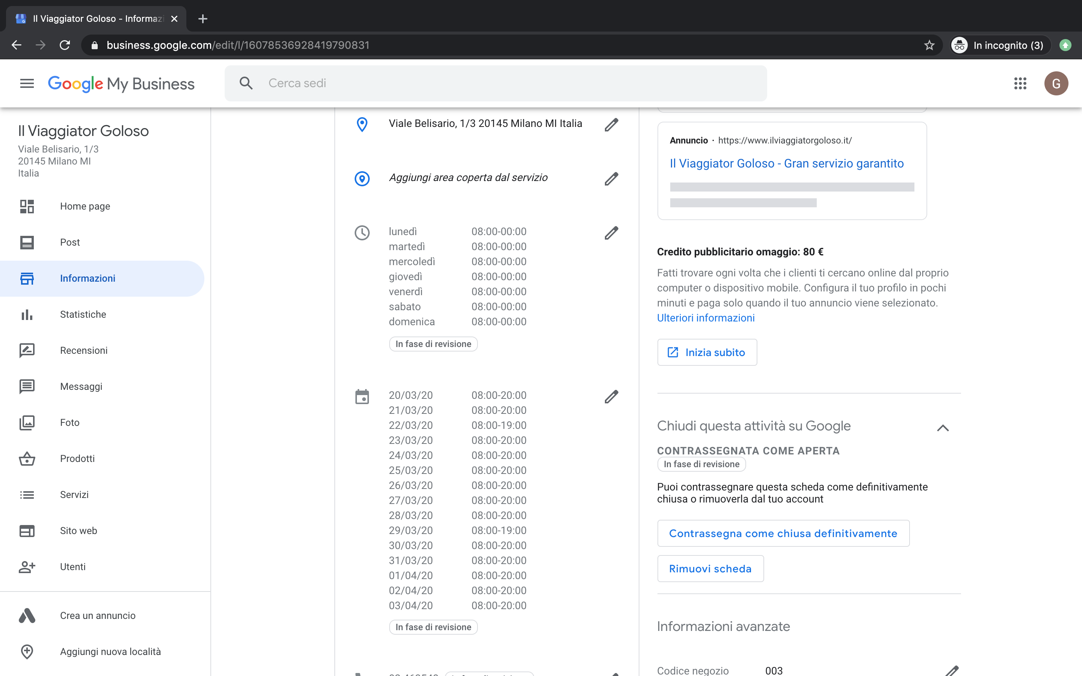
Task: Open the hamburger main menu
Action: coord(27,83)
